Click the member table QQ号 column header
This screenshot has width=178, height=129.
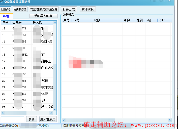pos(82,20)
